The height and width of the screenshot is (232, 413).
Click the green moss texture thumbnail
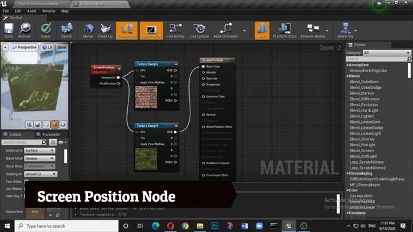pyautogui.click(x=146, y=159)
